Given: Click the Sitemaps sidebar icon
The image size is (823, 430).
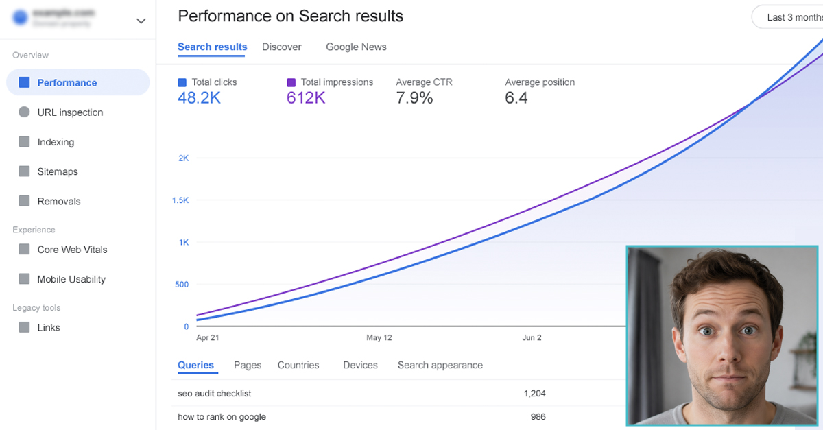Looking at the screenshot, I should (24, 171).
